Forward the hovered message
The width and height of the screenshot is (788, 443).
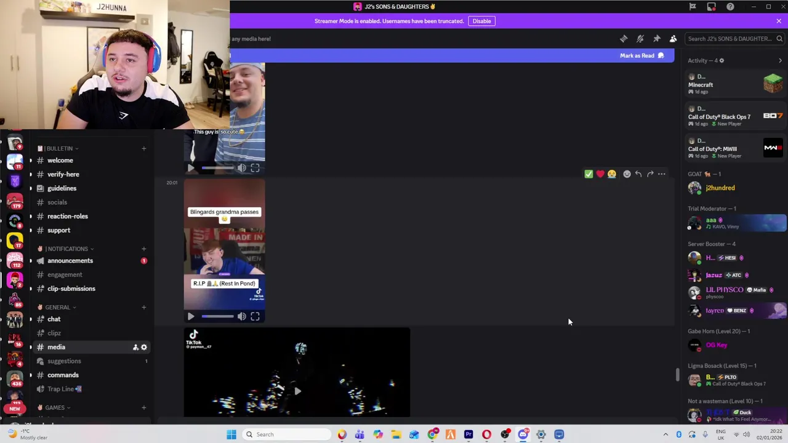(650, 174)
